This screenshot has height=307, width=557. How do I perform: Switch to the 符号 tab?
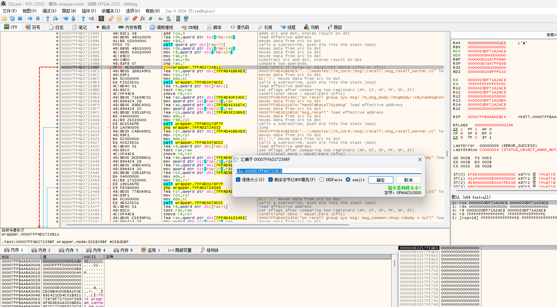(33, 27)
